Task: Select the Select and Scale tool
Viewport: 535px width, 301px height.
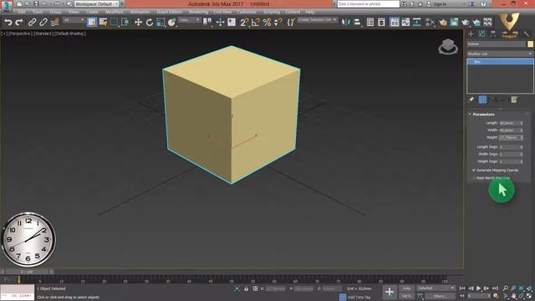Action: click(160, 23)
